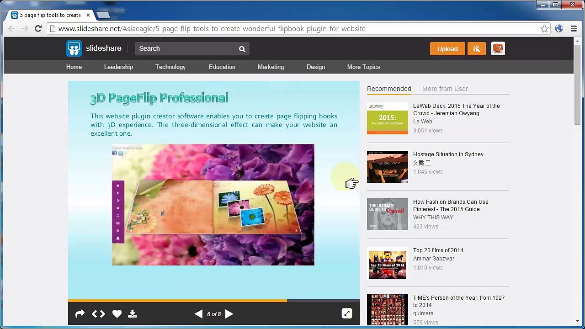
Task: Download the slideshow using the download icon
Action: (133, 314)
